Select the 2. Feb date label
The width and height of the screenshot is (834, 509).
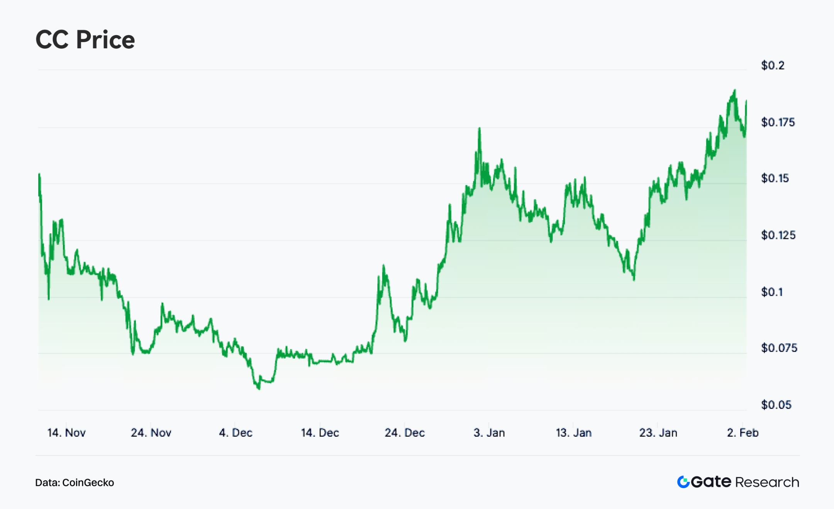click(x=743, y=433)
